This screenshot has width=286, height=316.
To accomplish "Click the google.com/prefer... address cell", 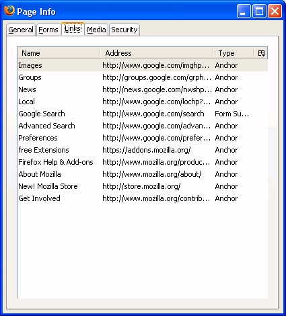I will click(x=157, y=138).
